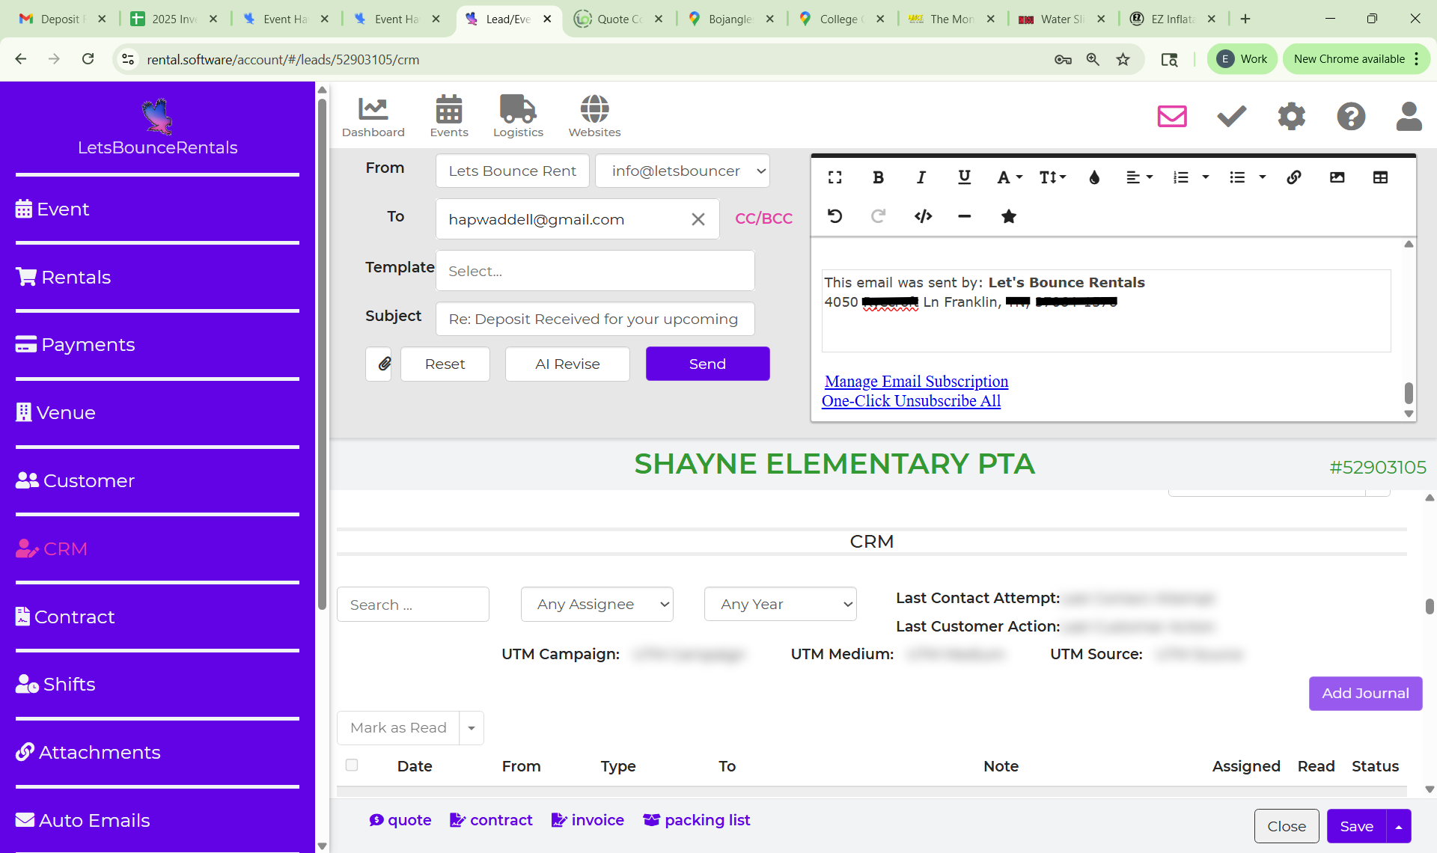Insert a link in the editor
The width and height of the screenshot is (1437, 853).
[1293, 177]
